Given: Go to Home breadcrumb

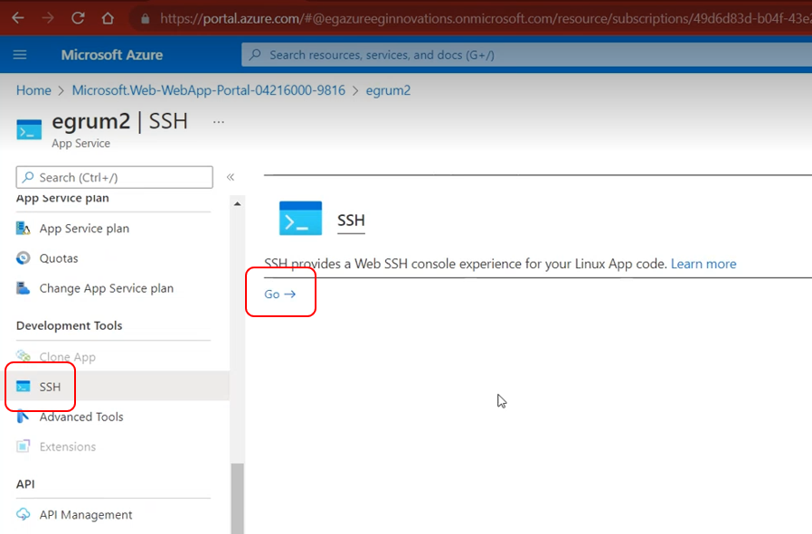Looking at the screenshot, I should (33, 90).
